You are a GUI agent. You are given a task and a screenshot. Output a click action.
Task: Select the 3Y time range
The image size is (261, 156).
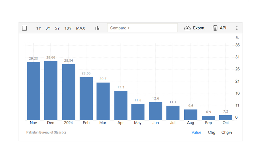pyautogui.click(x=48, y=28)
